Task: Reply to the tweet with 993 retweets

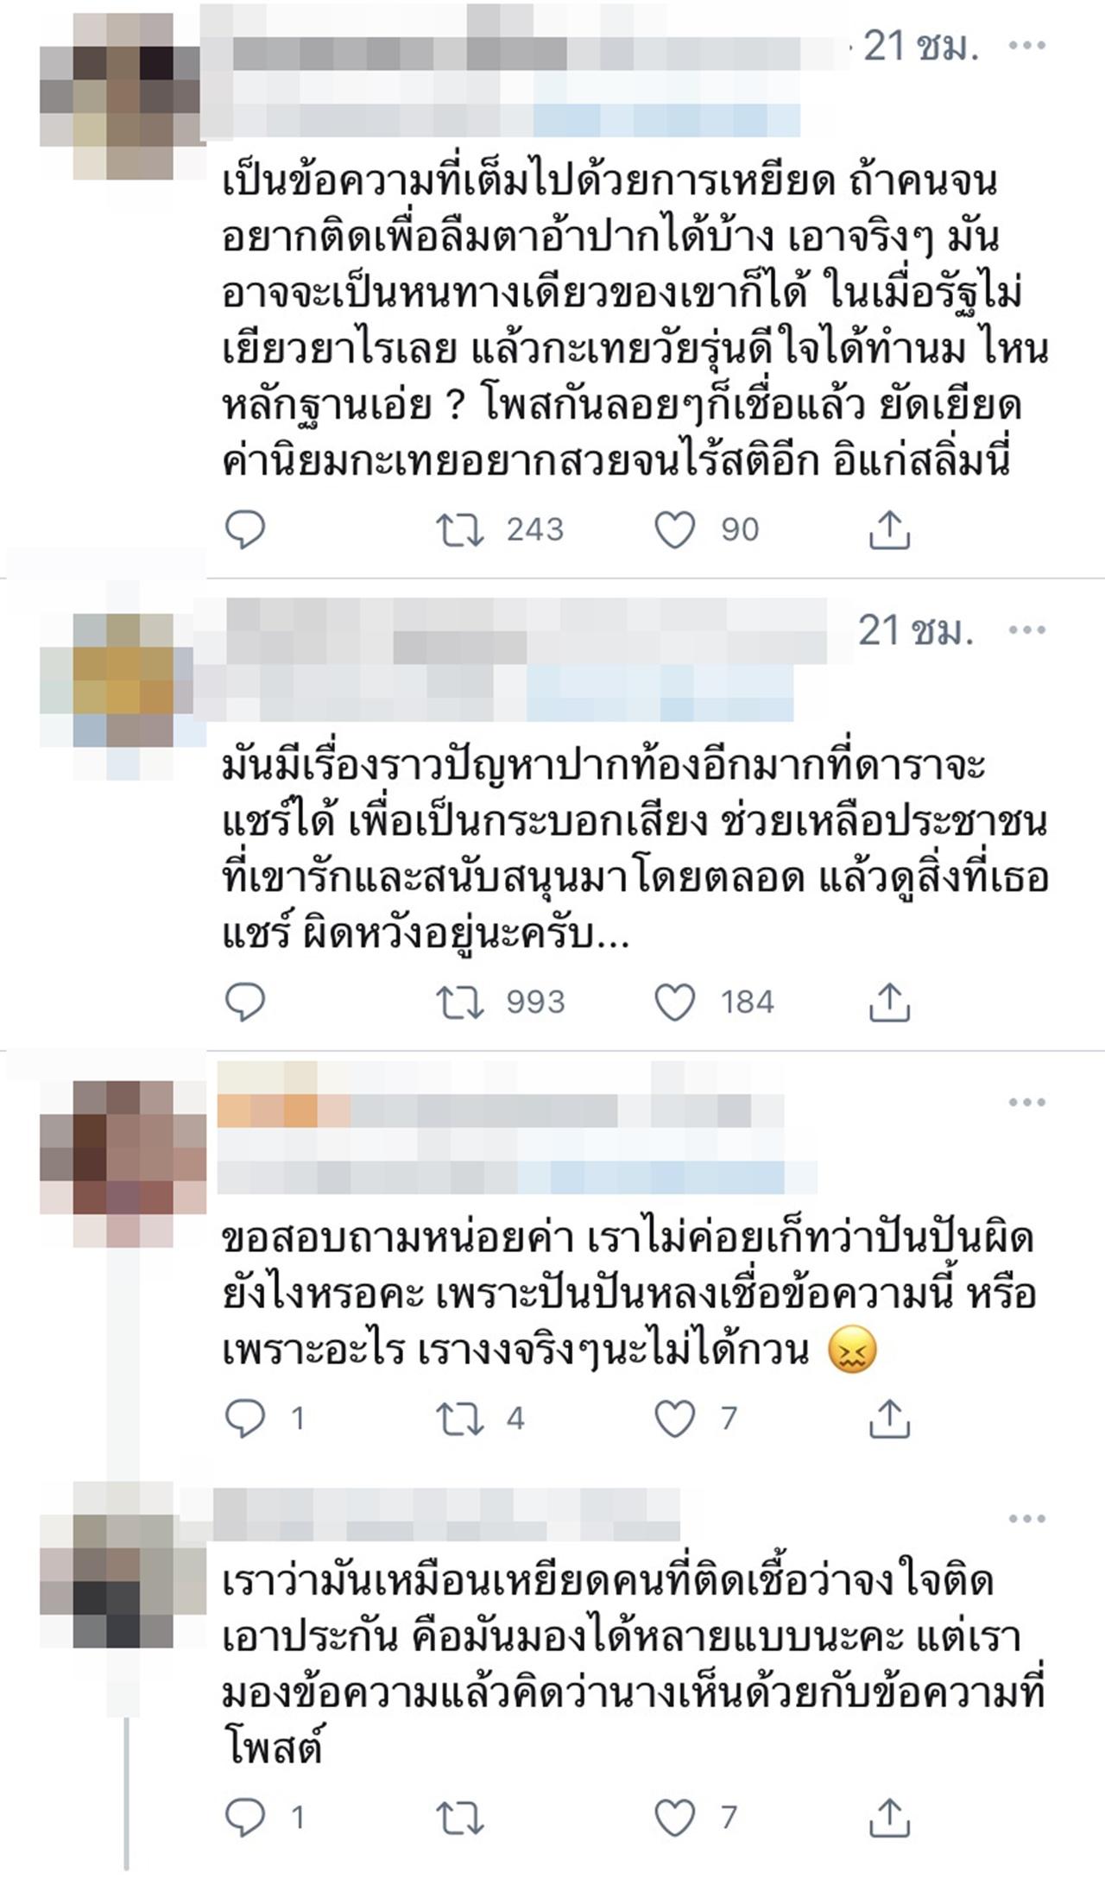Action: (x=245, y=1002)
